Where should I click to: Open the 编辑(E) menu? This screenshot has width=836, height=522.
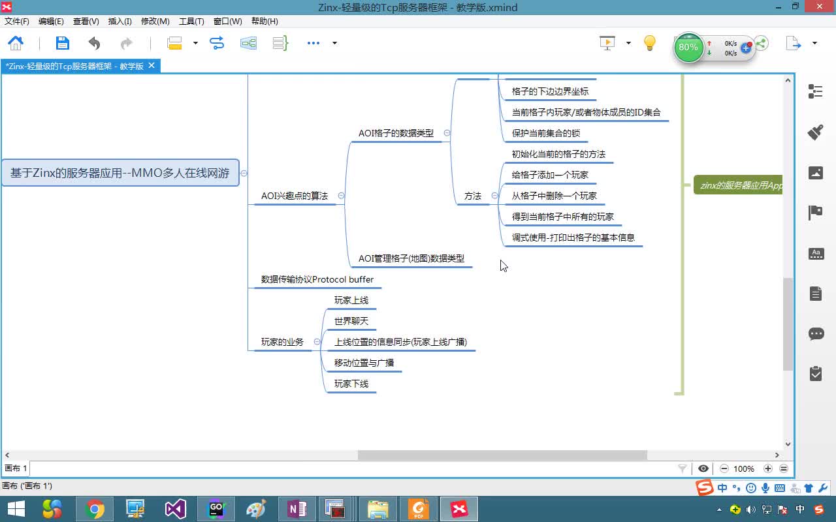pyautogui.click(x=51, y=22)
